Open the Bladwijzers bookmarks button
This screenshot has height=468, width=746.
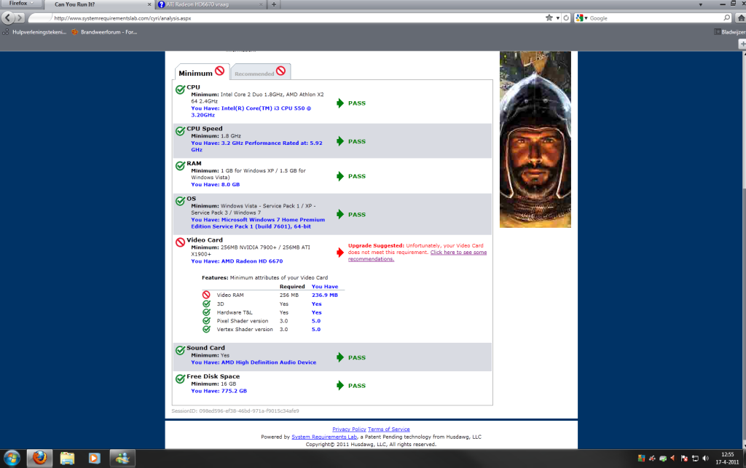(730, 32)
